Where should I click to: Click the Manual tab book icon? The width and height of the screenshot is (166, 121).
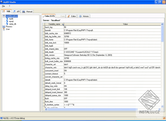point(24,12)
